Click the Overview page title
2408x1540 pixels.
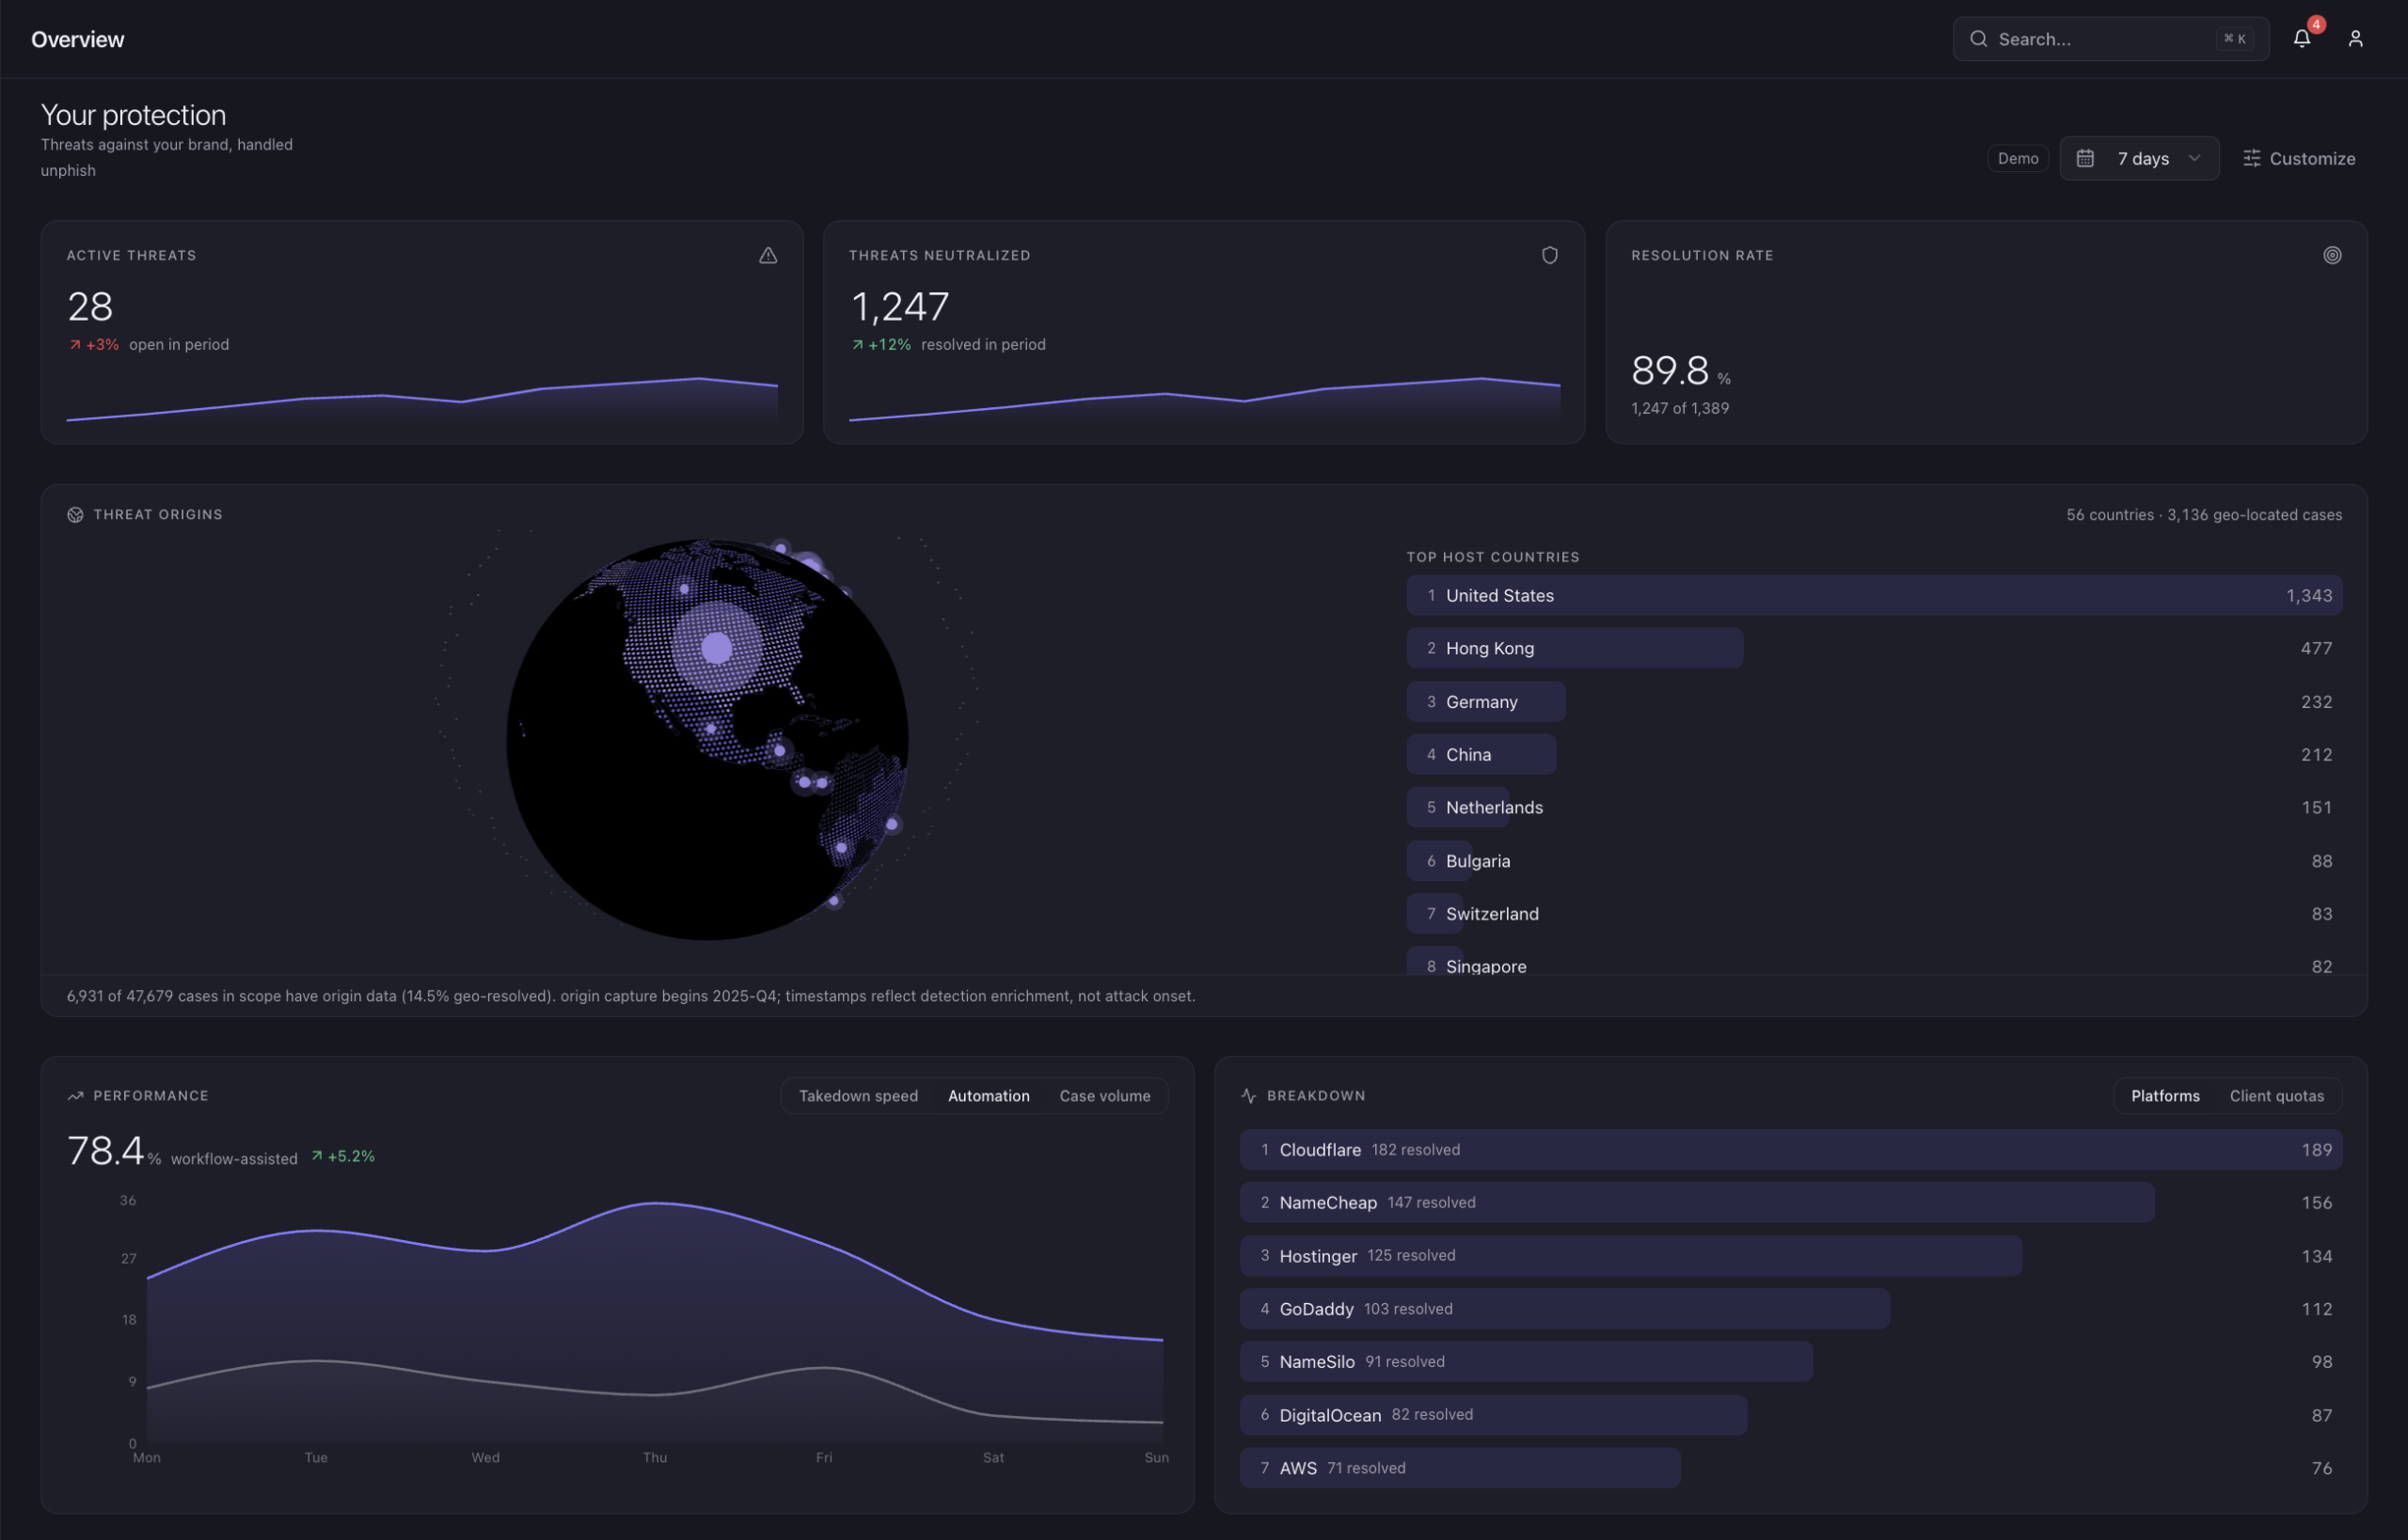click(78, 39)
